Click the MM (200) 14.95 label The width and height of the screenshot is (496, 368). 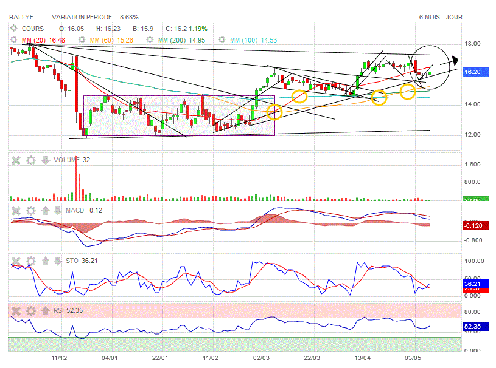tap(181, 40)
